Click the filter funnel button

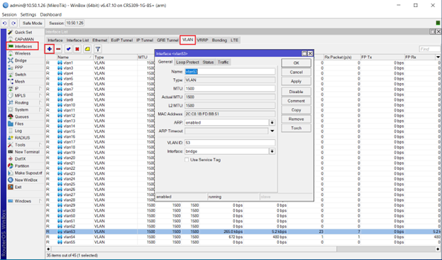click(x=98, y=49)
